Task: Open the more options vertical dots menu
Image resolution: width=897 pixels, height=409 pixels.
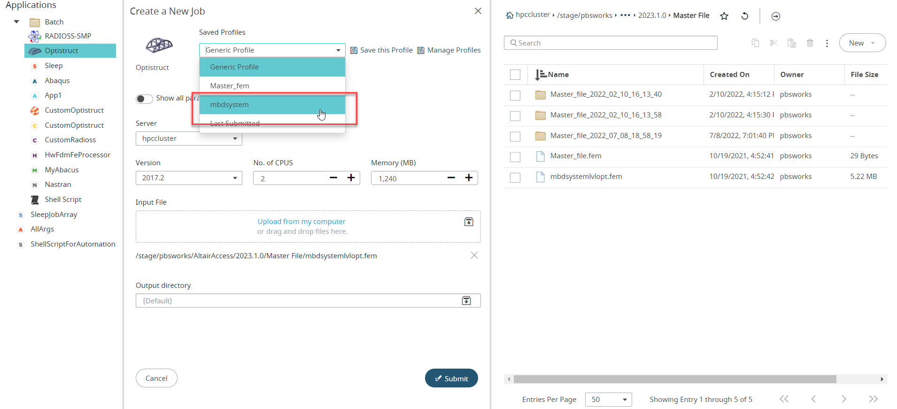Action: point(827,43)
